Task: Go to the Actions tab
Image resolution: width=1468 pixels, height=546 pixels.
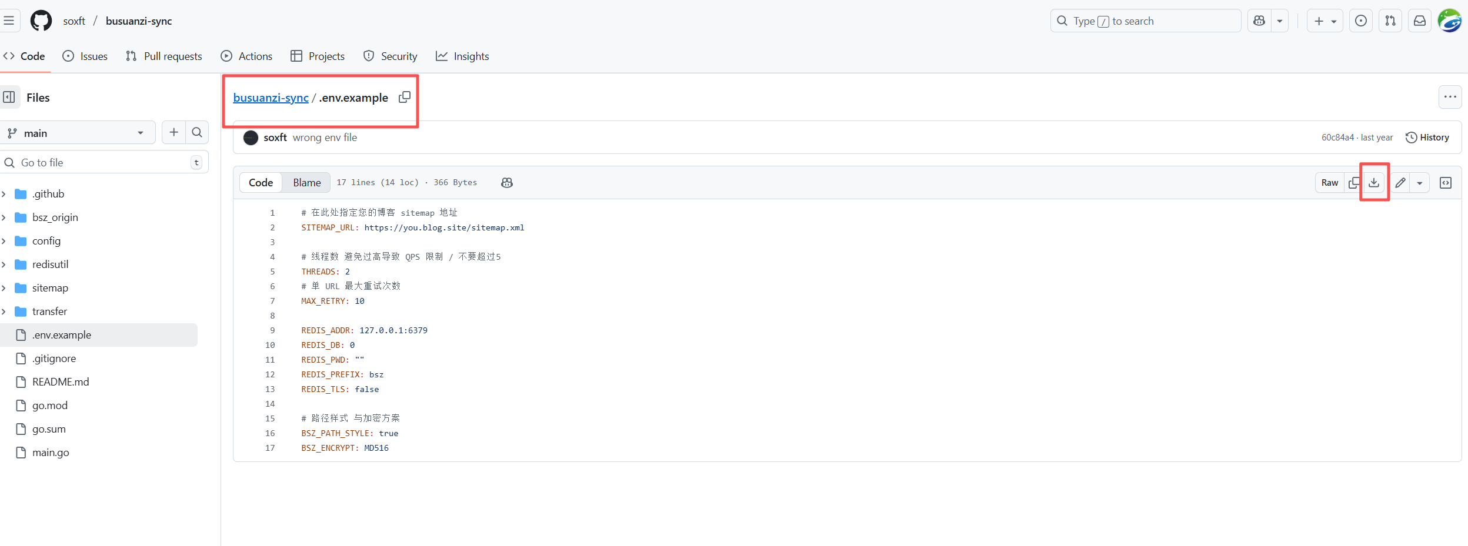Action: point(246,56)
